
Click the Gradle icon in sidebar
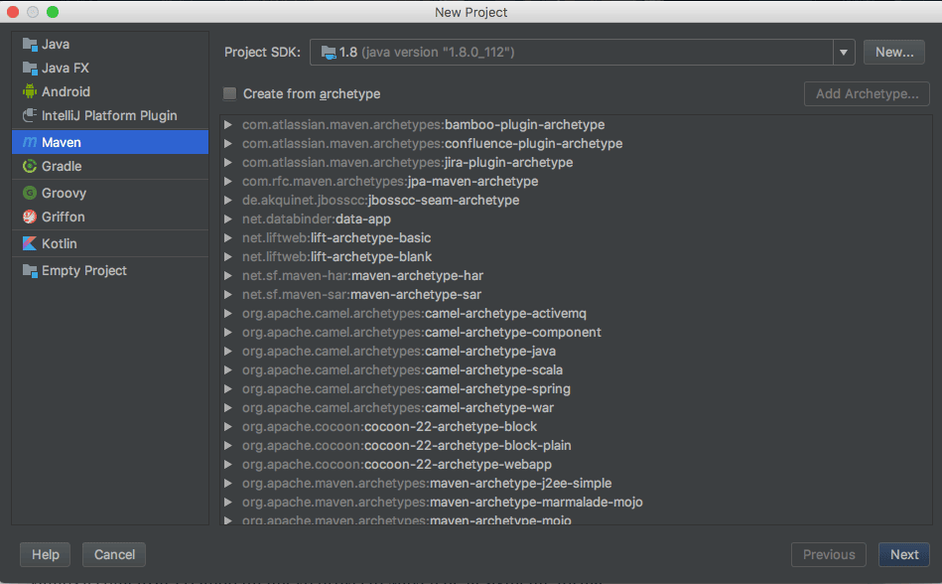[30, 166]
